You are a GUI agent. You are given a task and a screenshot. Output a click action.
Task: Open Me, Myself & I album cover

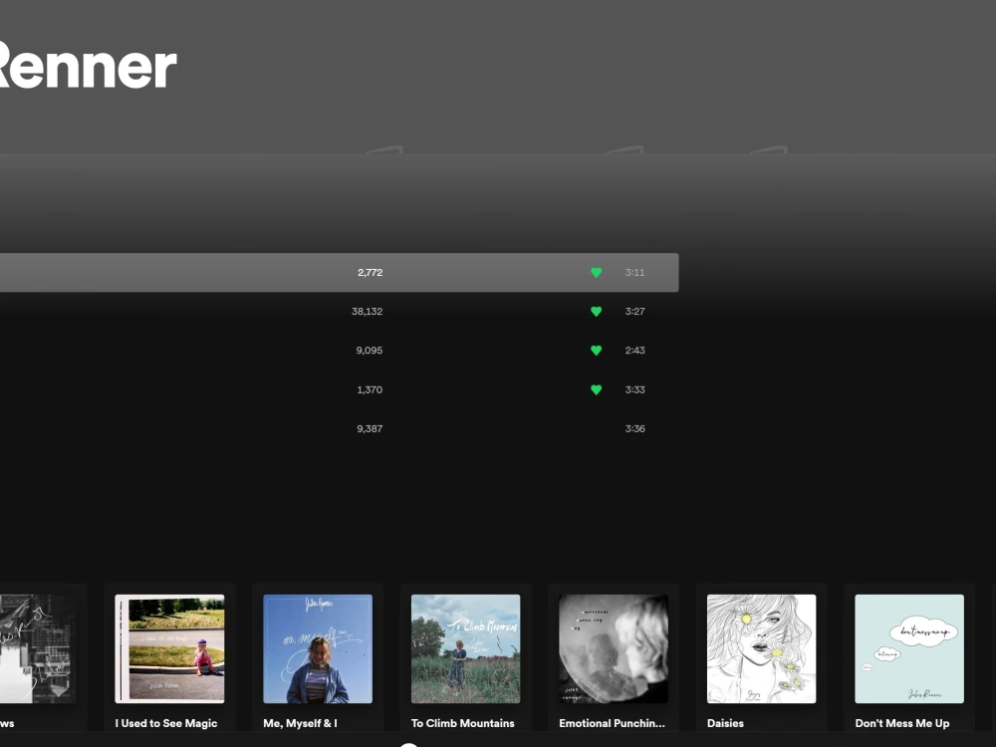pyautogui.click(x=318, y=648)
